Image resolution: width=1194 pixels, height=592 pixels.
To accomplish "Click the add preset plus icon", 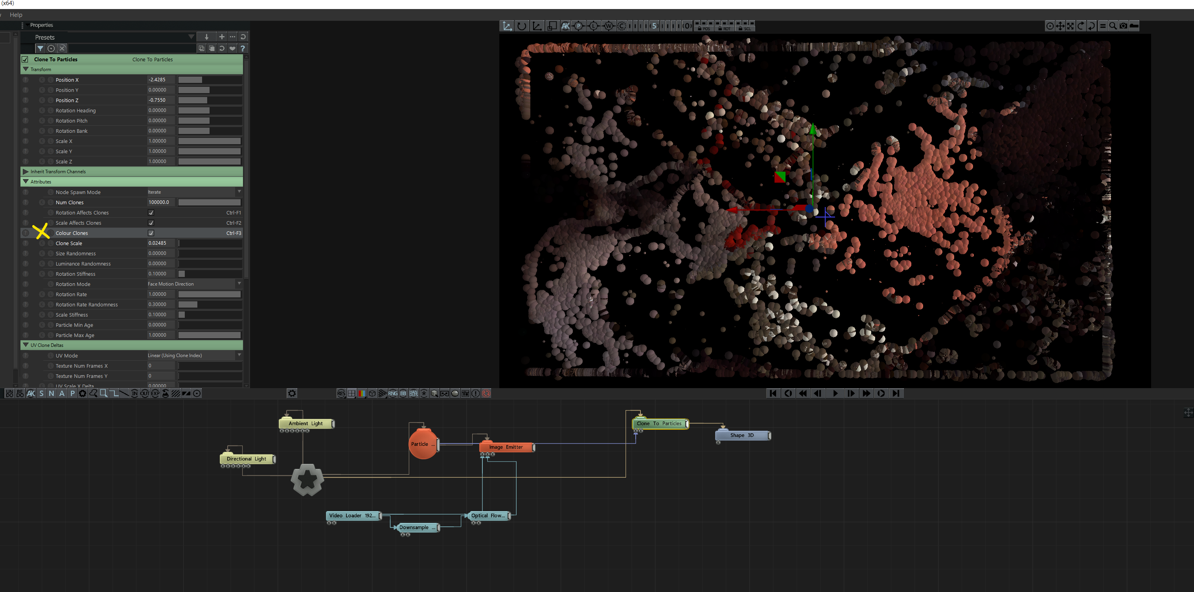I will point(222,37).
